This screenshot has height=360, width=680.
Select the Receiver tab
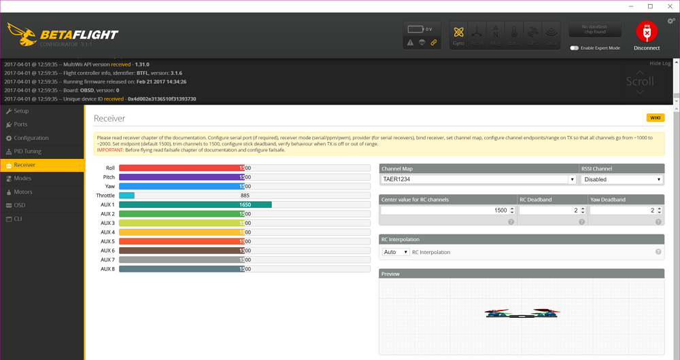click(x=42, y=165)
